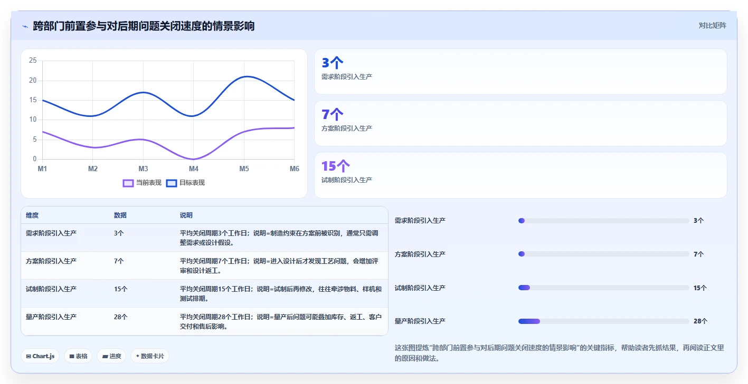Click the 说明 column header
748x384 pixels.
tap(186, 215)
